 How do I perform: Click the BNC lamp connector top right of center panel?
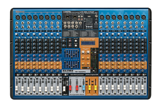click(x=96, y=16)
